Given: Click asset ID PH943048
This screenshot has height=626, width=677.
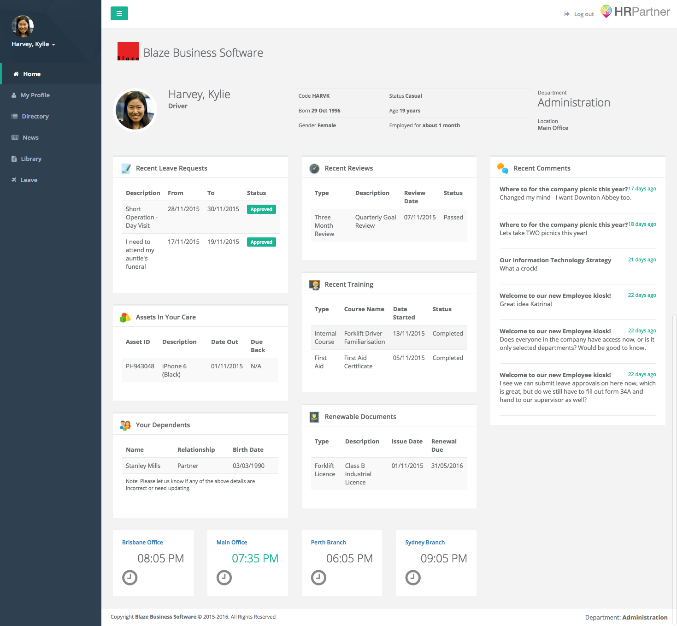Looking at the screenshot, I should [x=140, y=366].
